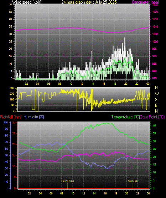Viewport: 166px width, 198px height.
Task: Click the SunSet marker label
Action: pyautogui.click(x=133, y=181)
